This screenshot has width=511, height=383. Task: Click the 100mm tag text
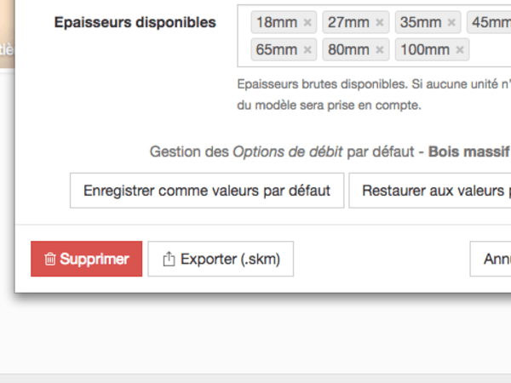point(423,50)
